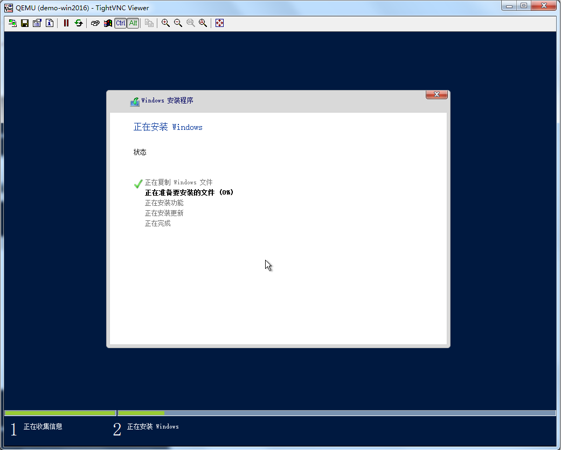
Task: Click 正在准备要安装的文件 (0%) status
Action: point(189,192)
